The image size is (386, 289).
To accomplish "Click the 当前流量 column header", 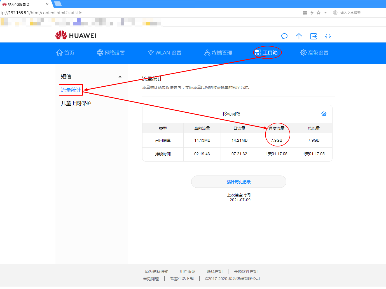I will click(202, 128).
